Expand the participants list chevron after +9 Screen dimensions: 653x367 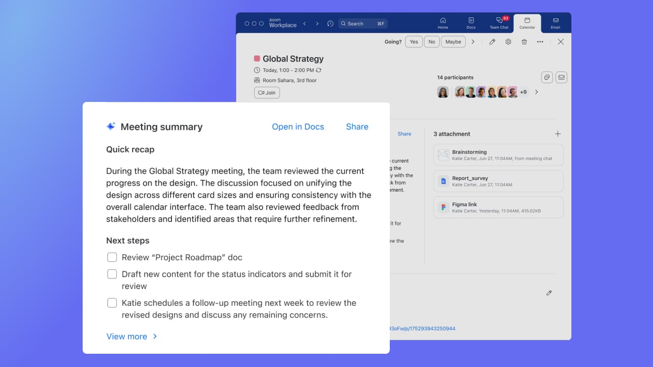536,92
